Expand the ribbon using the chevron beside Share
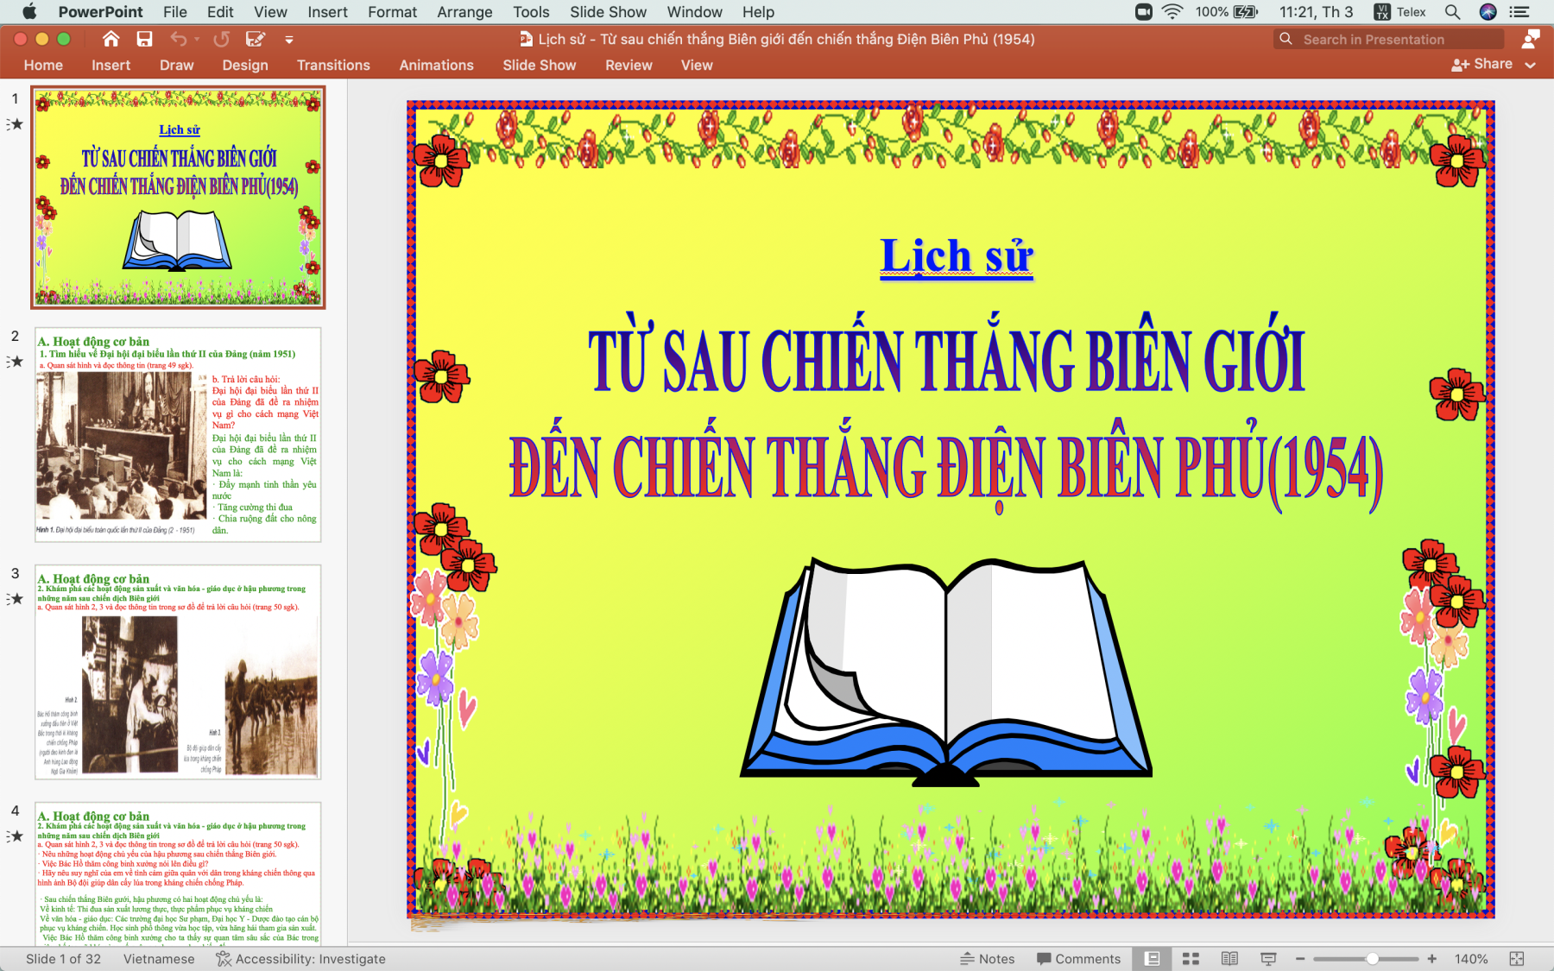Screen dimensions: 1554x971 click(x=1531, y=65)
